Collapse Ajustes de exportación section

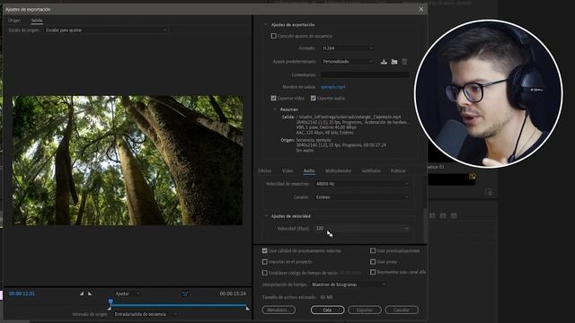266,24
